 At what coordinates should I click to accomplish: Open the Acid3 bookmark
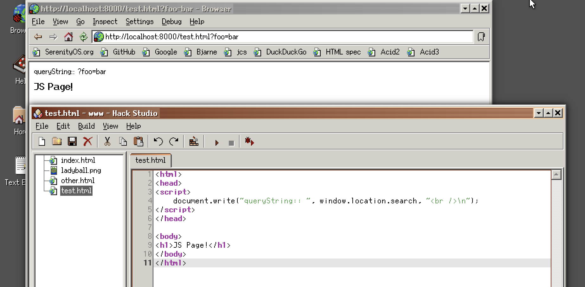click(423, 52)
